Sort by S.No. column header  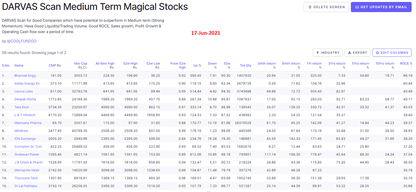click(6, 66)
